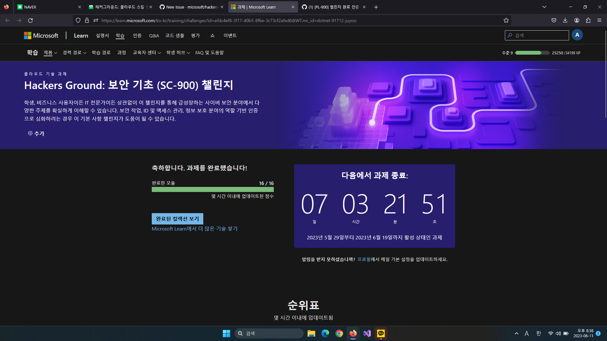
Task: Click the Microsoft logo in the header
Action: pos(41,35)
